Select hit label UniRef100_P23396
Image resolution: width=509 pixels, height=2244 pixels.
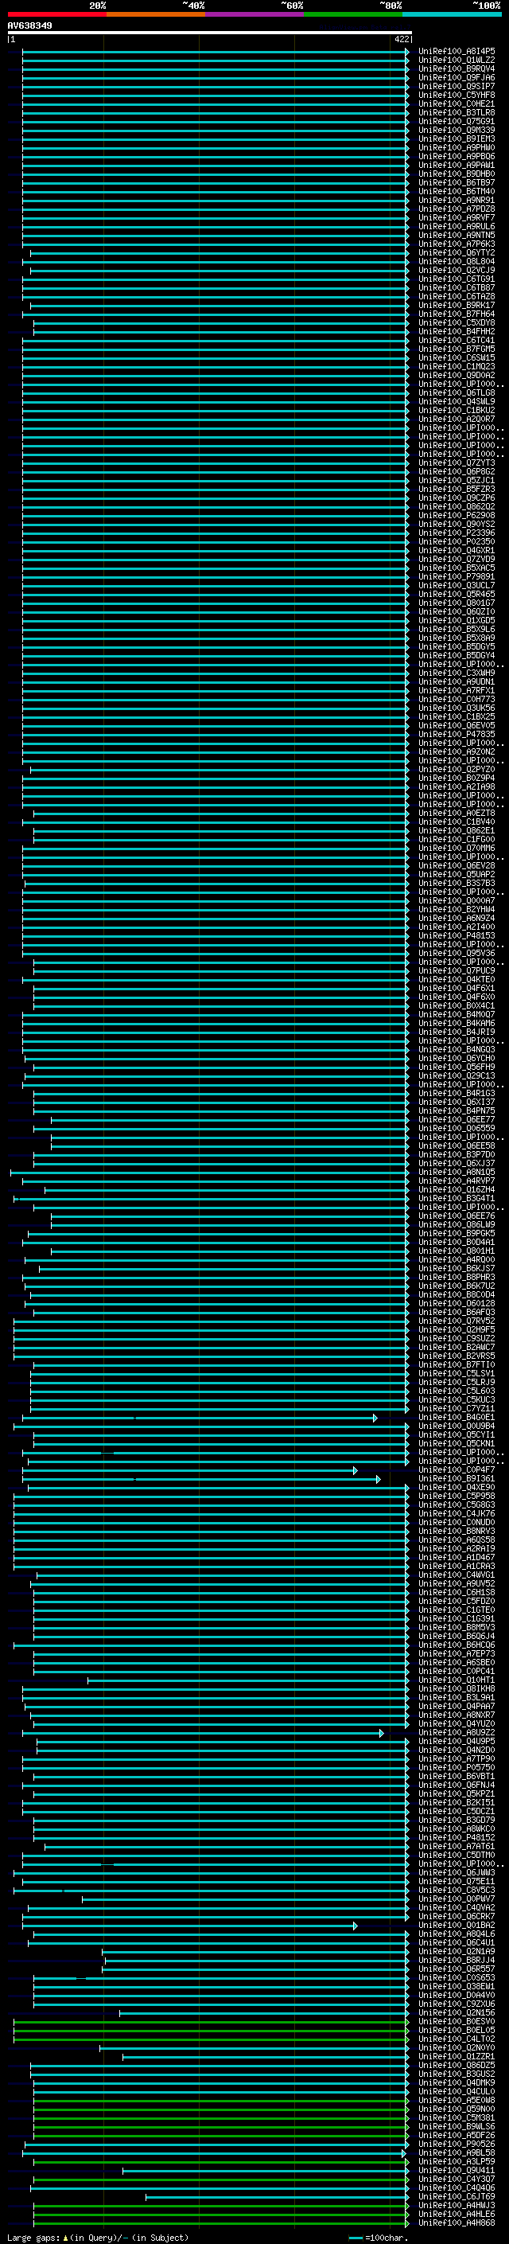457,533
